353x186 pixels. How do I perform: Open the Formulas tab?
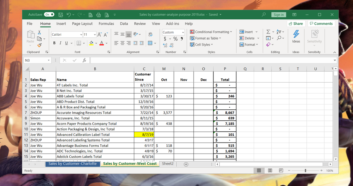coord(106,24)
